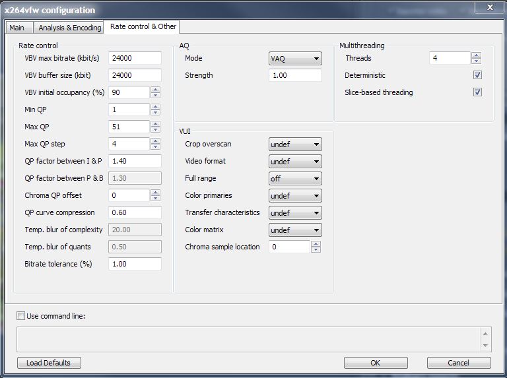Viewport: 507px width, 378px height.
Task: Click the Chroma QP offset value field
Action: pos(129,195)
